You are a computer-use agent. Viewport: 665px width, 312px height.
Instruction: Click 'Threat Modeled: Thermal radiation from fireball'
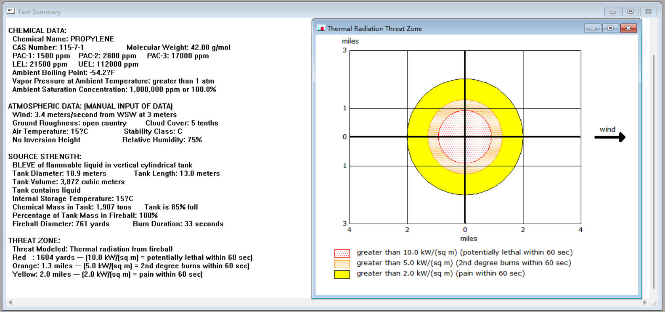93,249
